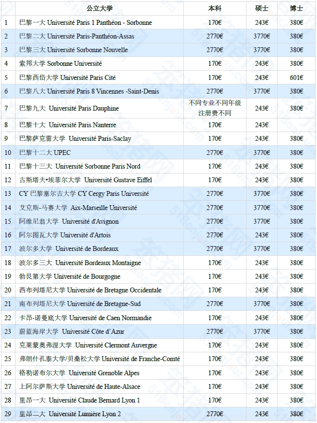Select 上阿尔萨斯大学 Université de Haute-Alsace
Viewport: 317px width, 423px height.
(80, 386)
